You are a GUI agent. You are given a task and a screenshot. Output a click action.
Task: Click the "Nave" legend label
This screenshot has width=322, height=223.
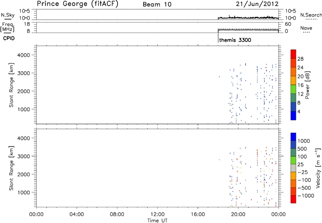(x=306, y=28)
